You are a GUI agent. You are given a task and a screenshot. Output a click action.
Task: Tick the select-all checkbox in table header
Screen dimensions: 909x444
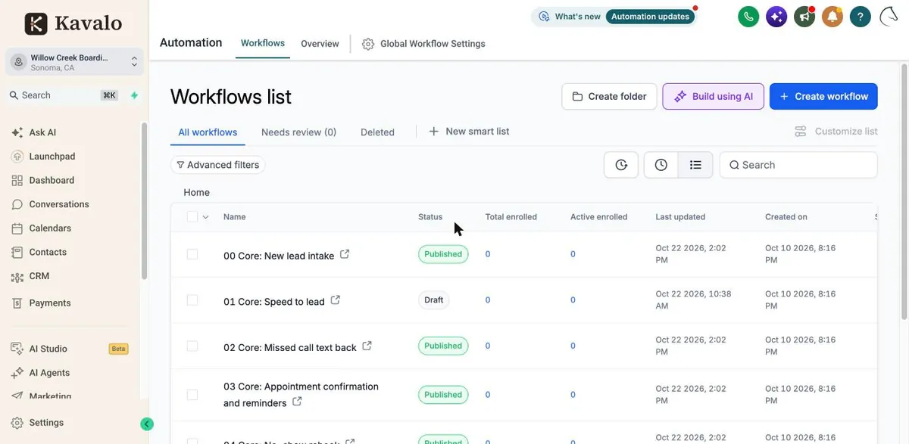pos(192,217)
